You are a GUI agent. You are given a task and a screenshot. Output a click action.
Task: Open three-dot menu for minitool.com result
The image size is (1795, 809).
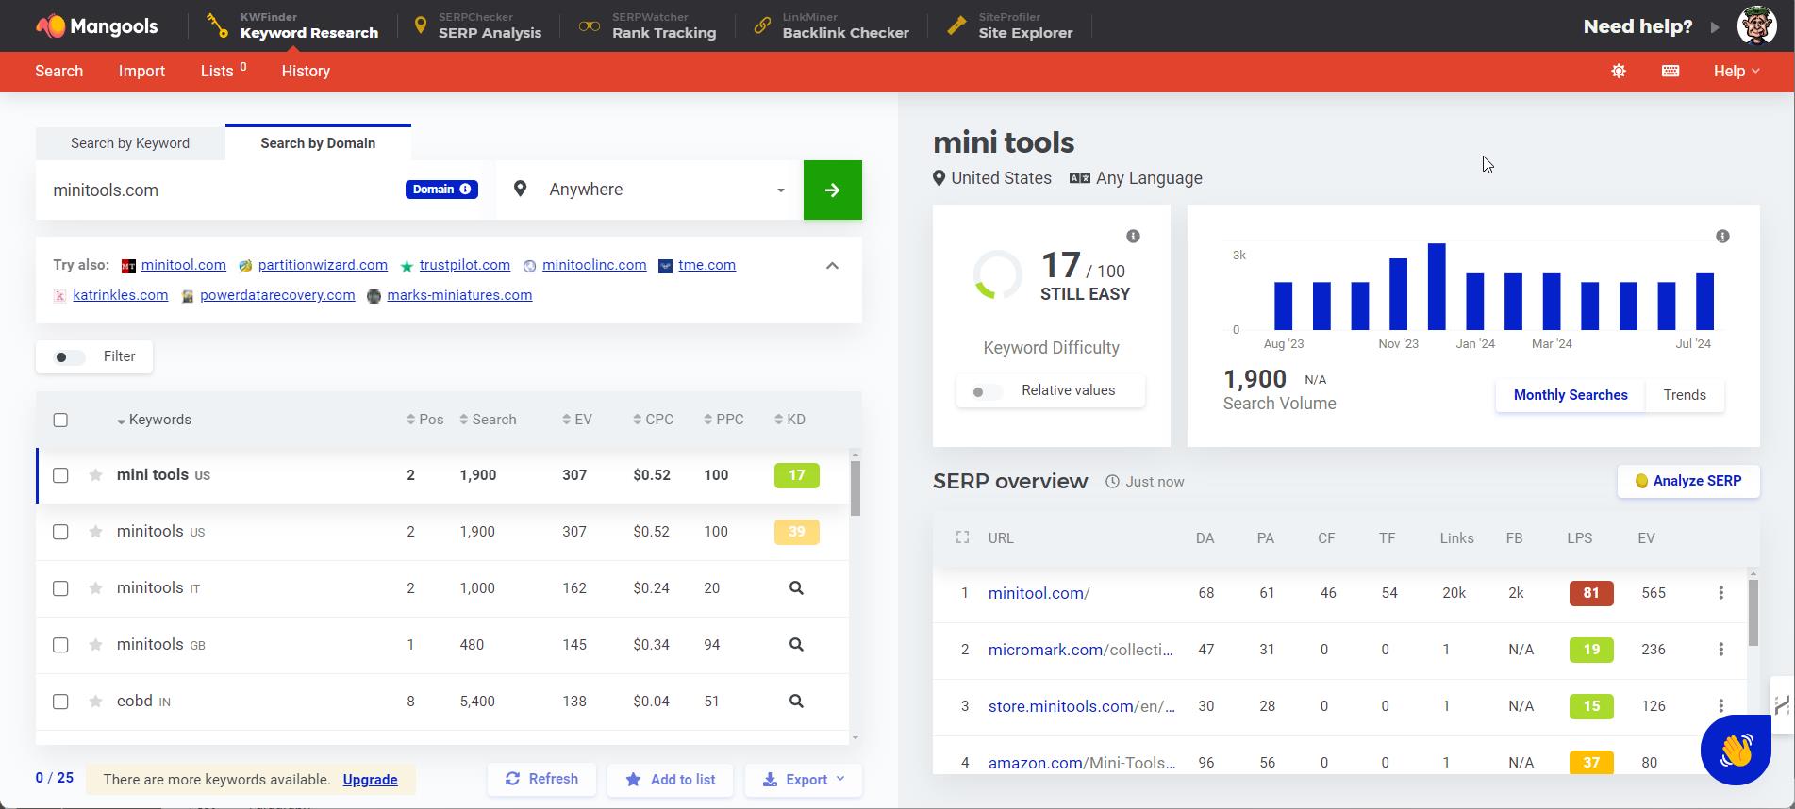click(x=1720, y=593)
